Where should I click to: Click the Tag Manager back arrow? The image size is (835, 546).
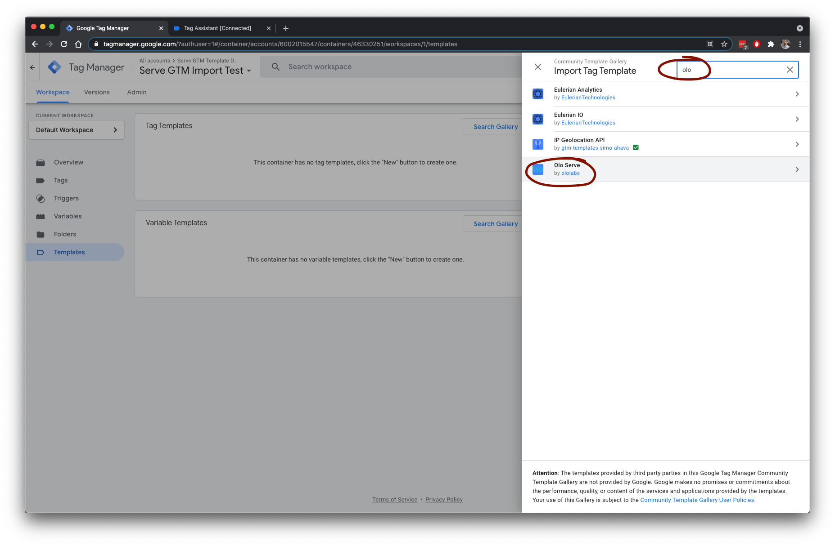[x=32, y=67]
